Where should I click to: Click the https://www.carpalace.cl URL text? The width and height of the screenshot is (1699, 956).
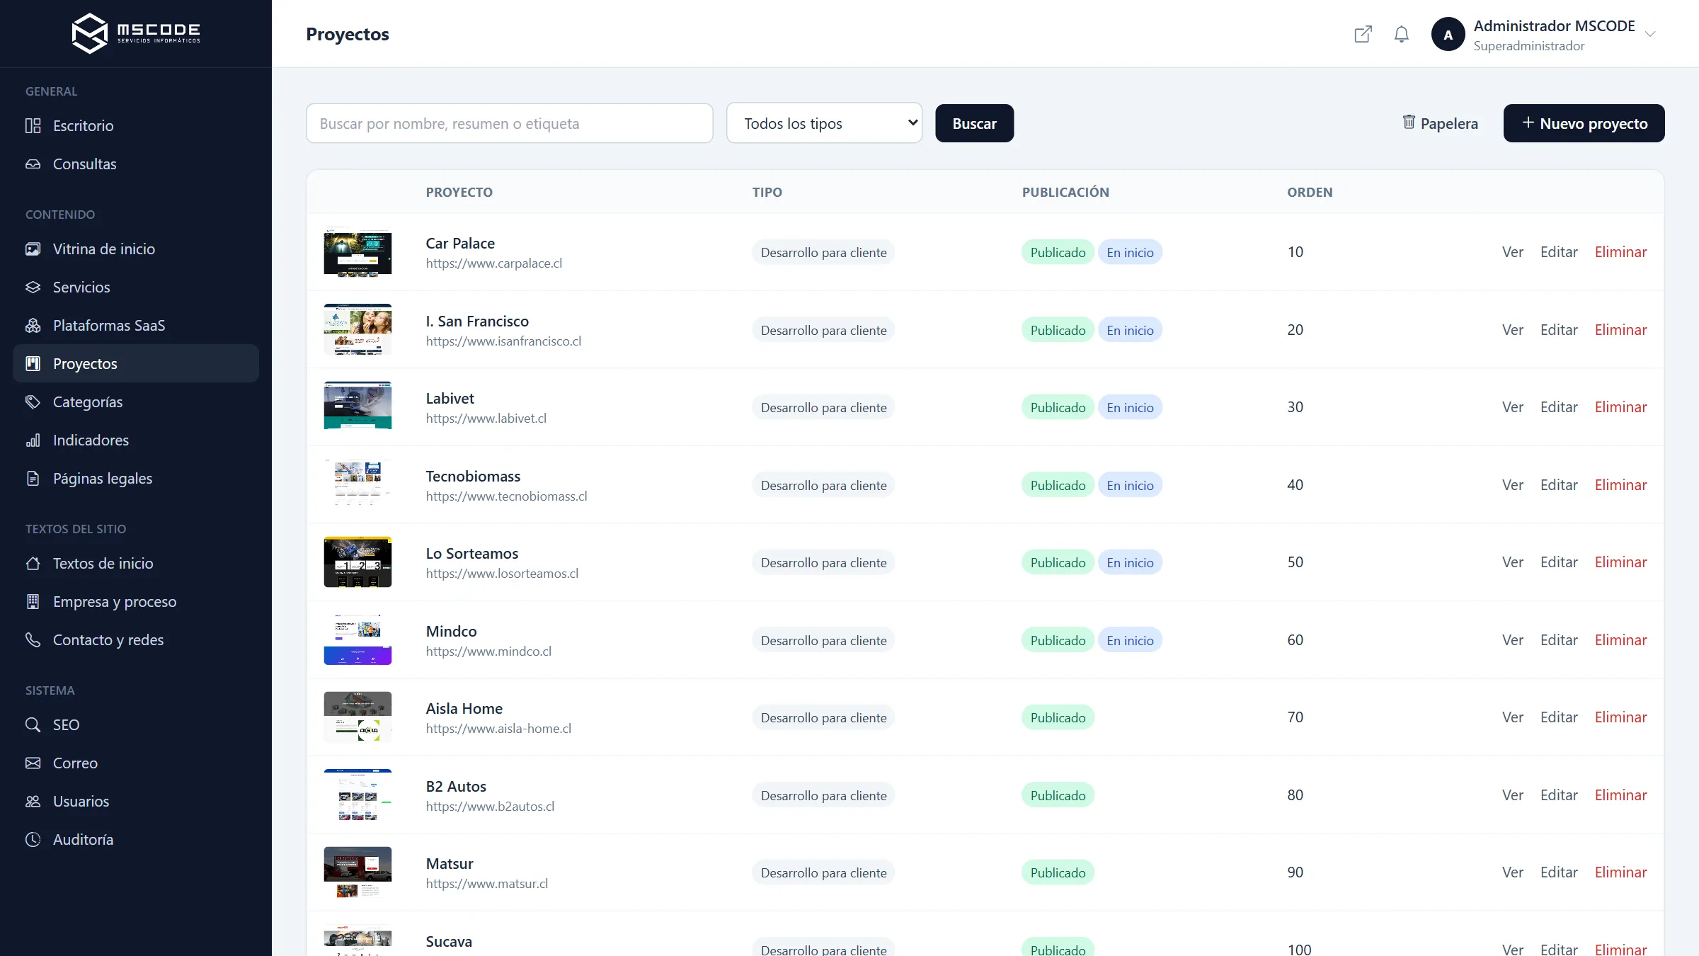point(494,263)
